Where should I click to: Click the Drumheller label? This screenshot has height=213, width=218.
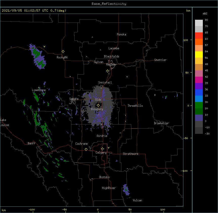pos(161,123)
